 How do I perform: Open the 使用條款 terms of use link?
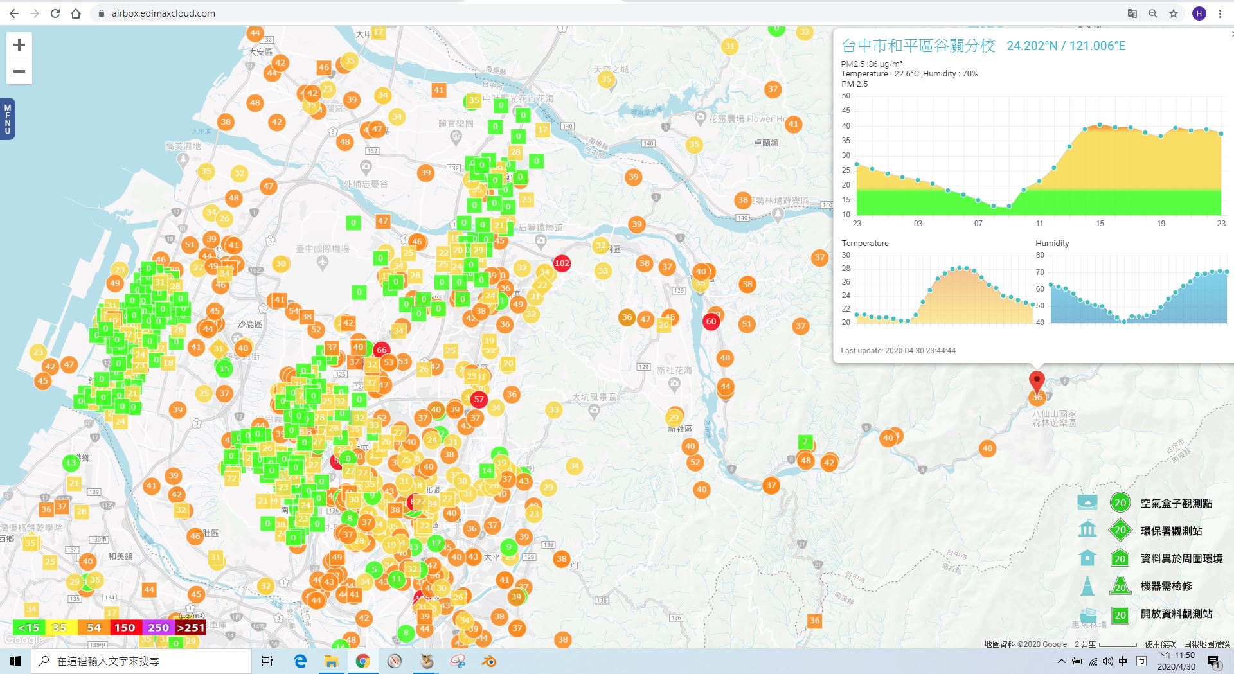pyautogui.click(x=1159, y=644)
